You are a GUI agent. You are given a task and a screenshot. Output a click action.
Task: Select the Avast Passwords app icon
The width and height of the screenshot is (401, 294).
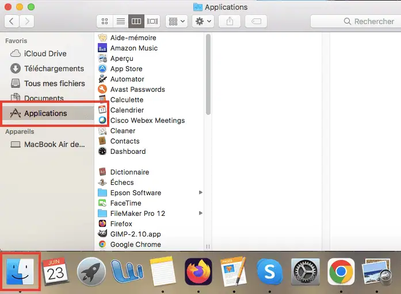102,90
